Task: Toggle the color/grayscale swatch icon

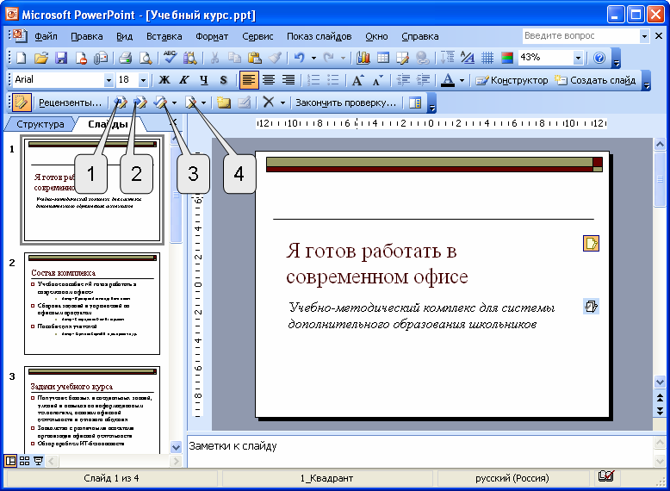Action: (x=506, y=58)
